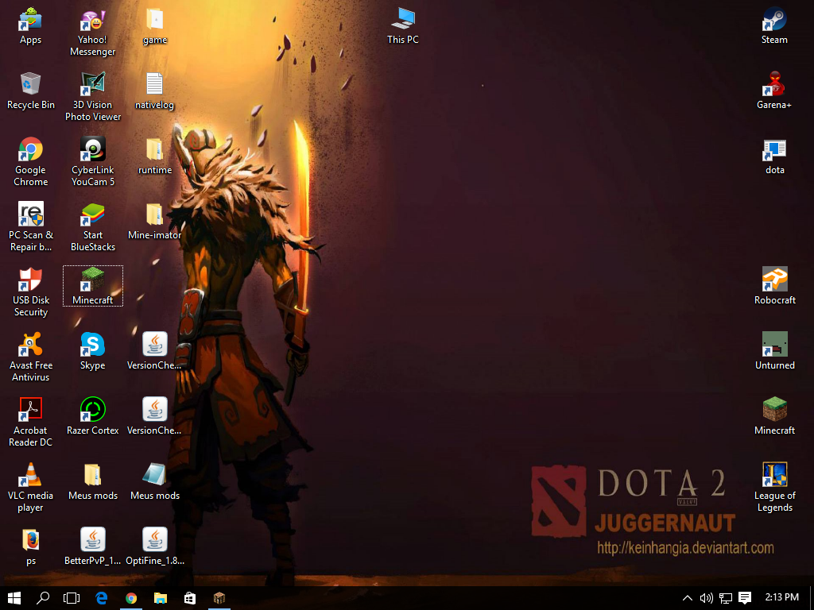Viewport: 814px width, 610px height.
Task: Select the OptiFine_1.8... jar file
Action: pos(155,547)
